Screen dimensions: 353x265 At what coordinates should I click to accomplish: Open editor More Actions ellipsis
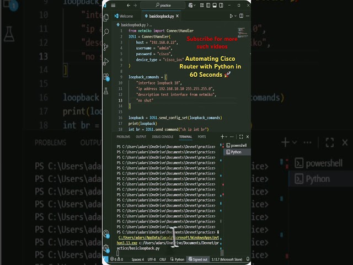click(x=248, y=16)
